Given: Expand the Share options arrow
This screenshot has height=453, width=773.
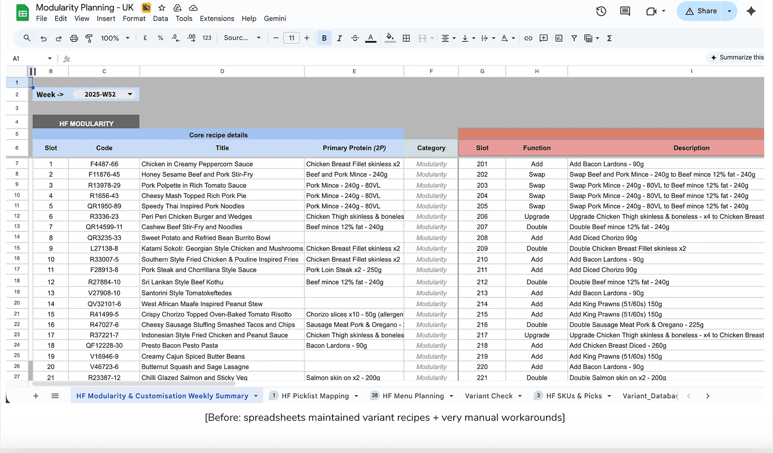Looking at the screenshot, I should (x=730, y=11).
